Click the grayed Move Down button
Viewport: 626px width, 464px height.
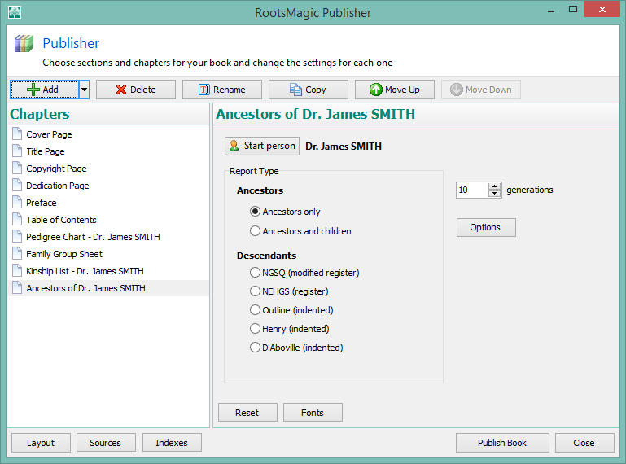[480, 90]
